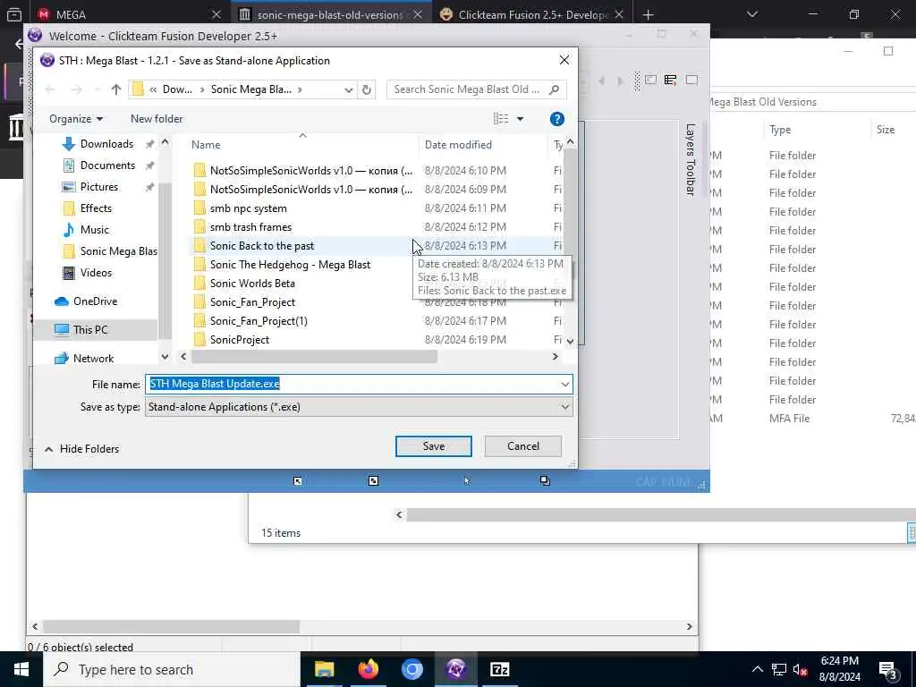Click the Size column in Explorer window
Screen dimensions: 916x687
click(x=885, y=130)
